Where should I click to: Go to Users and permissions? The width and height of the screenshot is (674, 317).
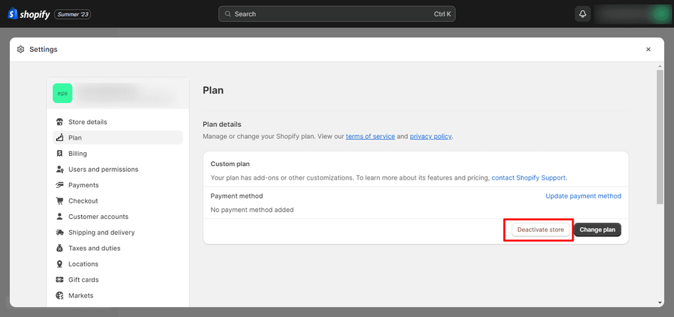pyautogui.click(x=118, y=169)
